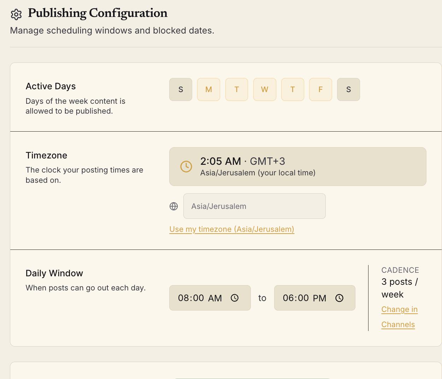Viewport: 442px width, 379px height.
Task: Open time picker icon for 06:00 PM
Action: 339,298
